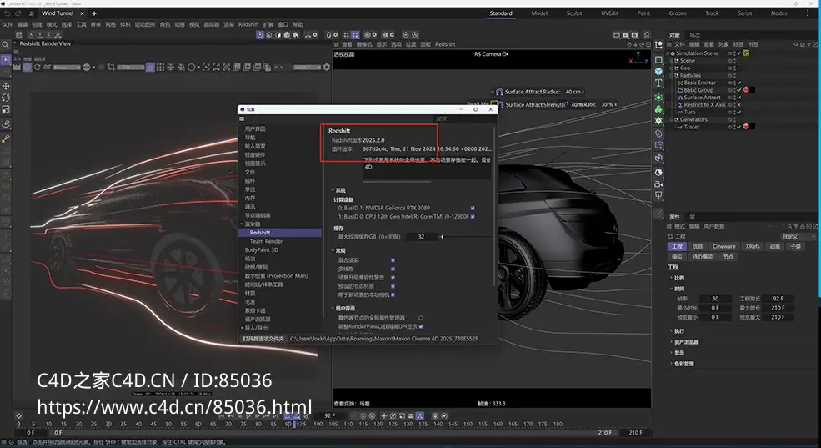Select Team Render in settings list
The height and width of the screenshot is (448, 821).
pyautogui.click(x=266, y=241)
